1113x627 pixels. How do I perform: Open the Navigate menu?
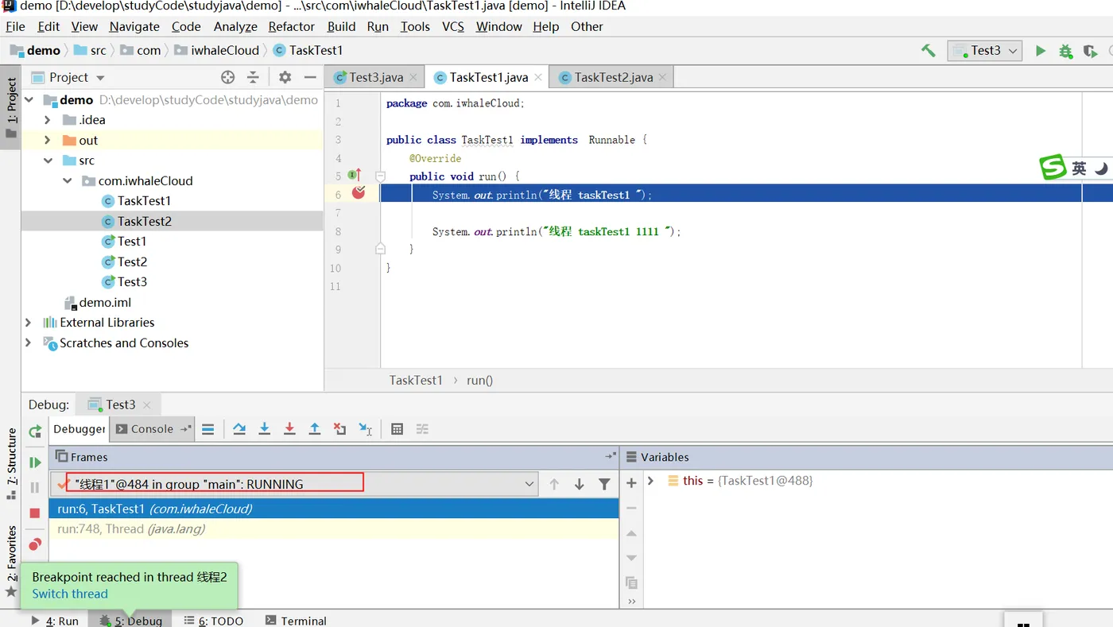click(134, 26)
